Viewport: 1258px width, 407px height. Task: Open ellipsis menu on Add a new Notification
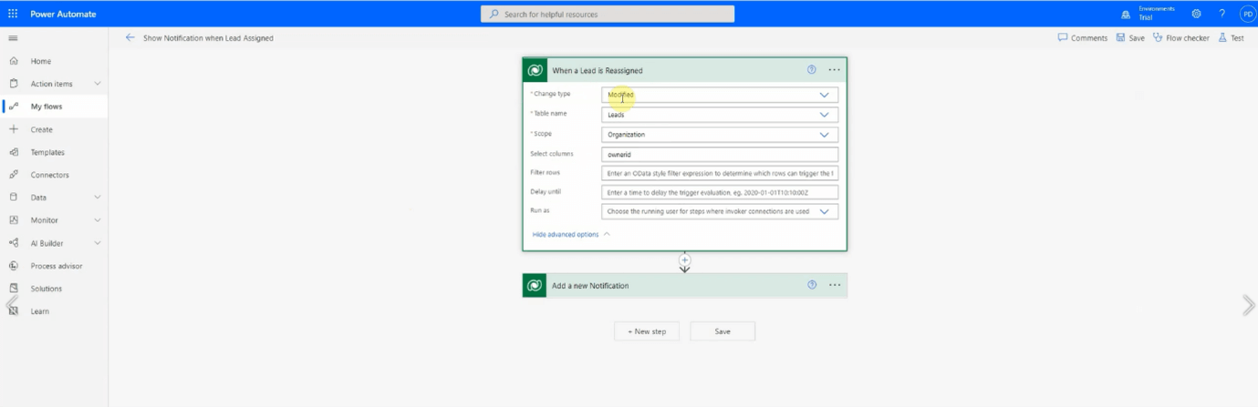coord(834,285)
